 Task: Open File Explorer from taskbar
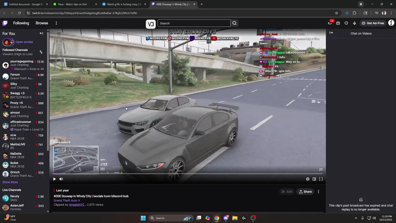click(x=235, y=218)
